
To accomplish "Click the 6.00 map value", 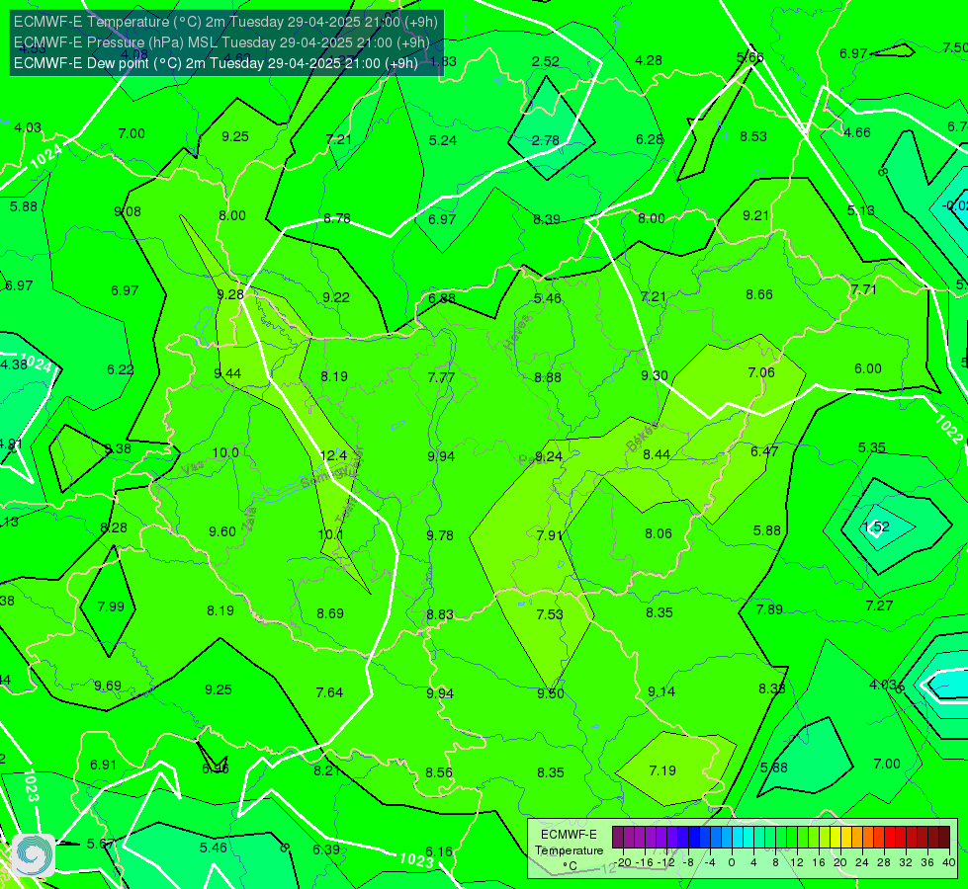I will point(867,368).
